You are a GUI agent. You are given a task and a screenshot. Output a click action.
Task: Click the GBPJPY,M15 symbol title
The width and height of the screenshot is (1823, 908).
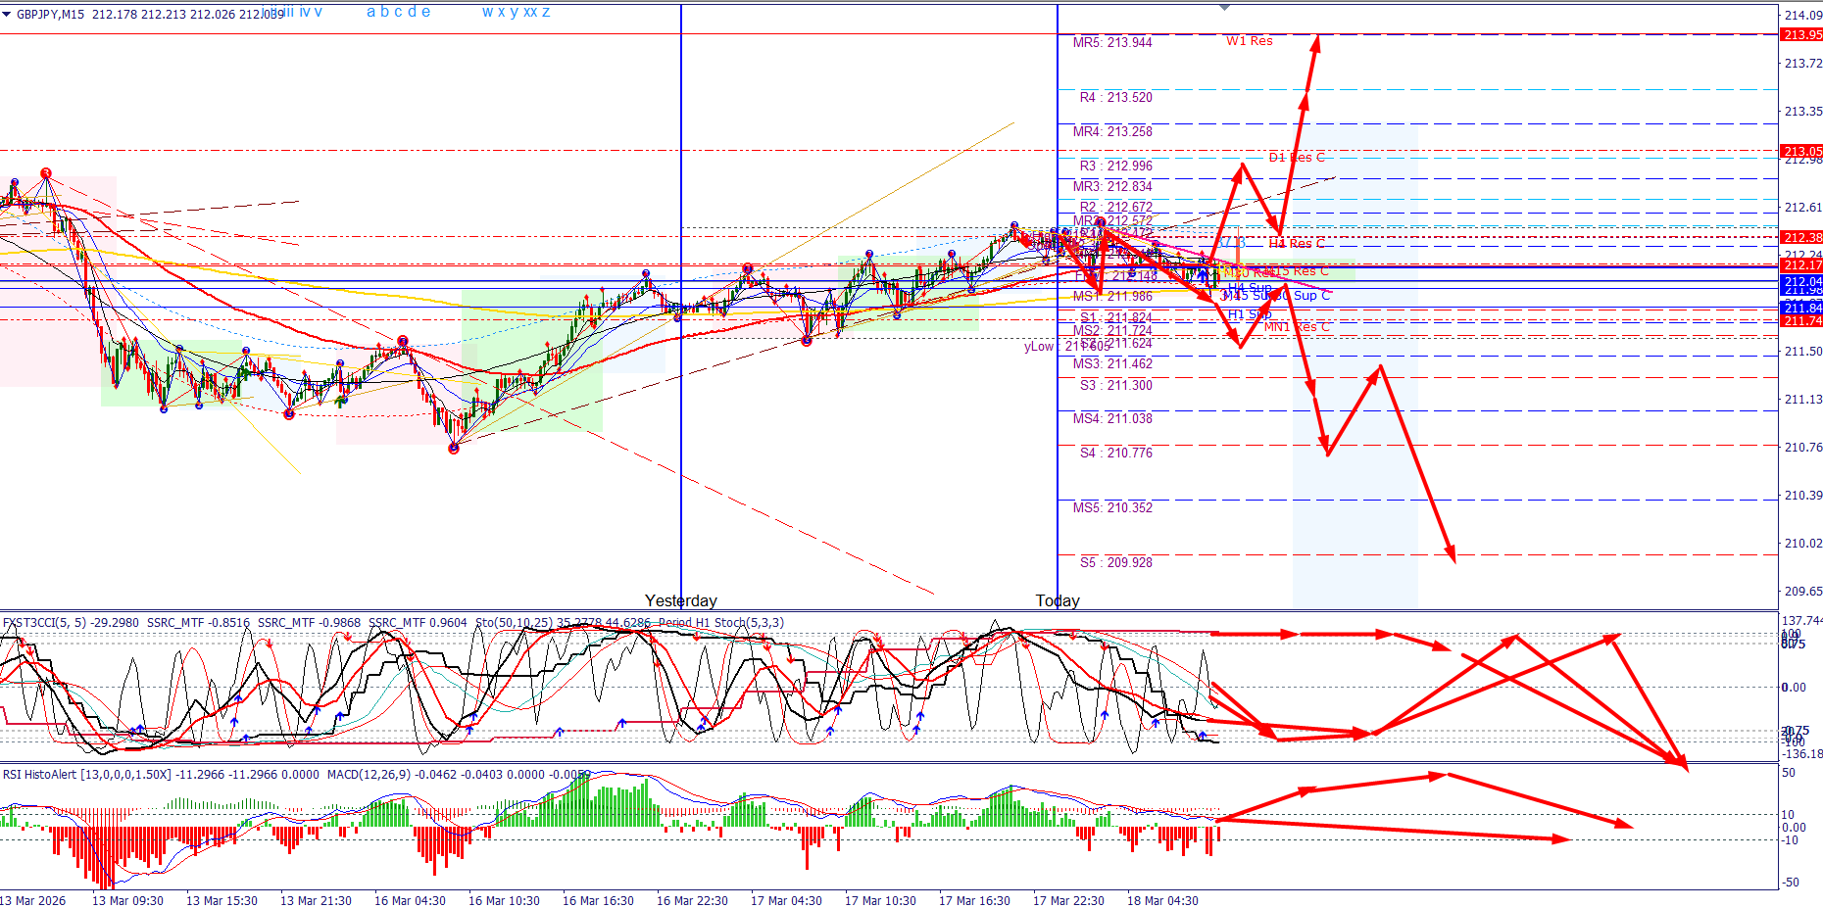tap(50, 14)
